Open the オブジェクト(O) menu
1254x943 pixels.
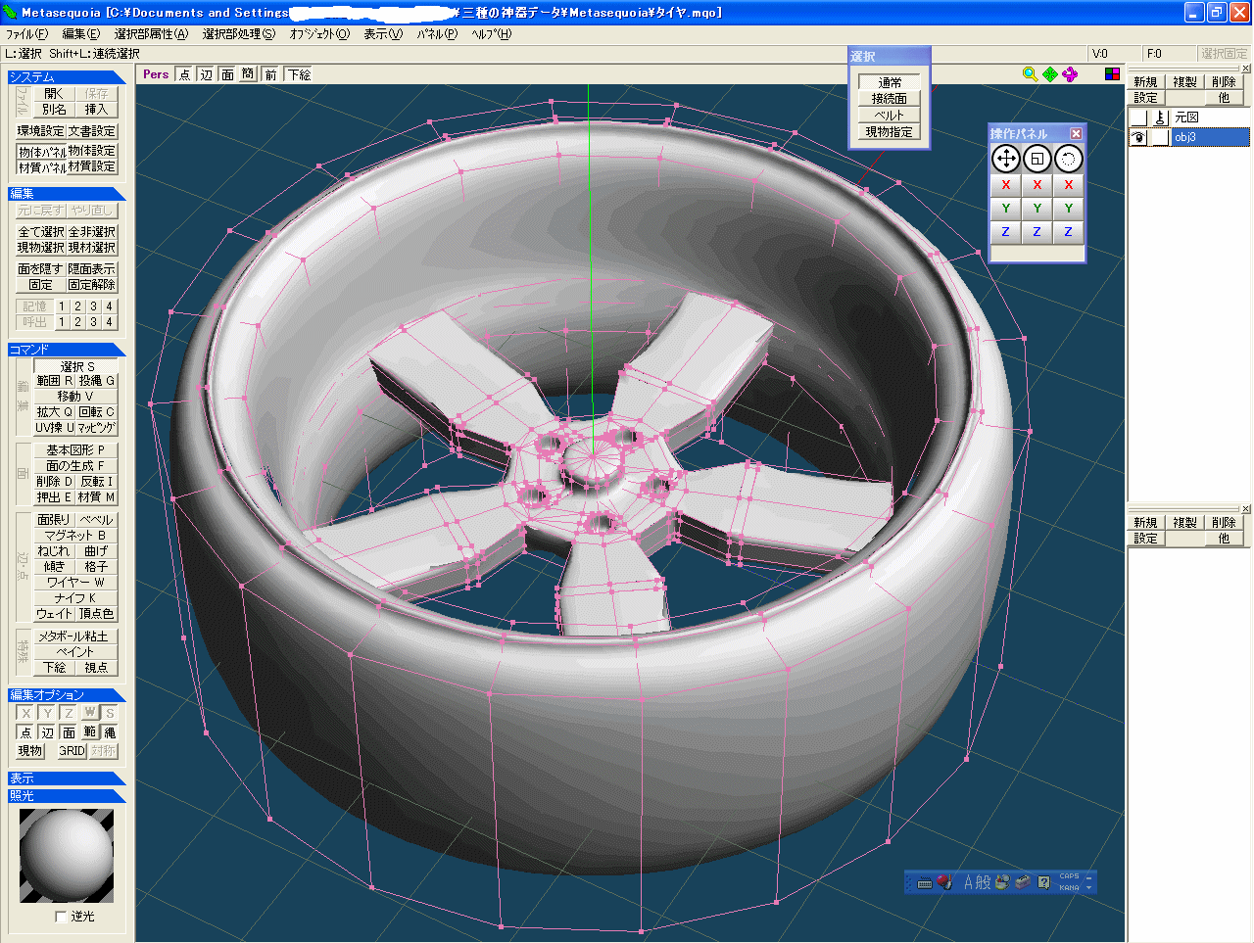coord(319,34)
